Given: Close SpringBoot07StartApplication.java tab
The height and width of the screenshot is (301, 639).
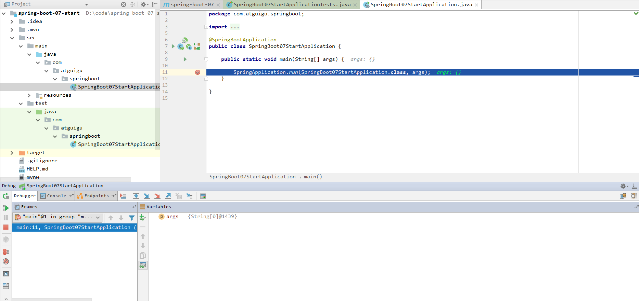Looking at the screenshot, I should pos(476,5).
